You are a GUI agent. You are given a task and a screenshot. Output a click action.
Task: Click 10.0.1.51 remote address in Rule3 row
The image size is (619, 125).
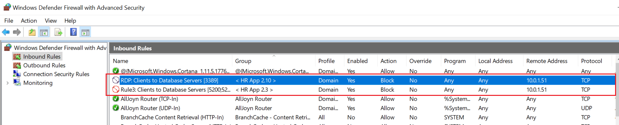[x=536, y=90]
